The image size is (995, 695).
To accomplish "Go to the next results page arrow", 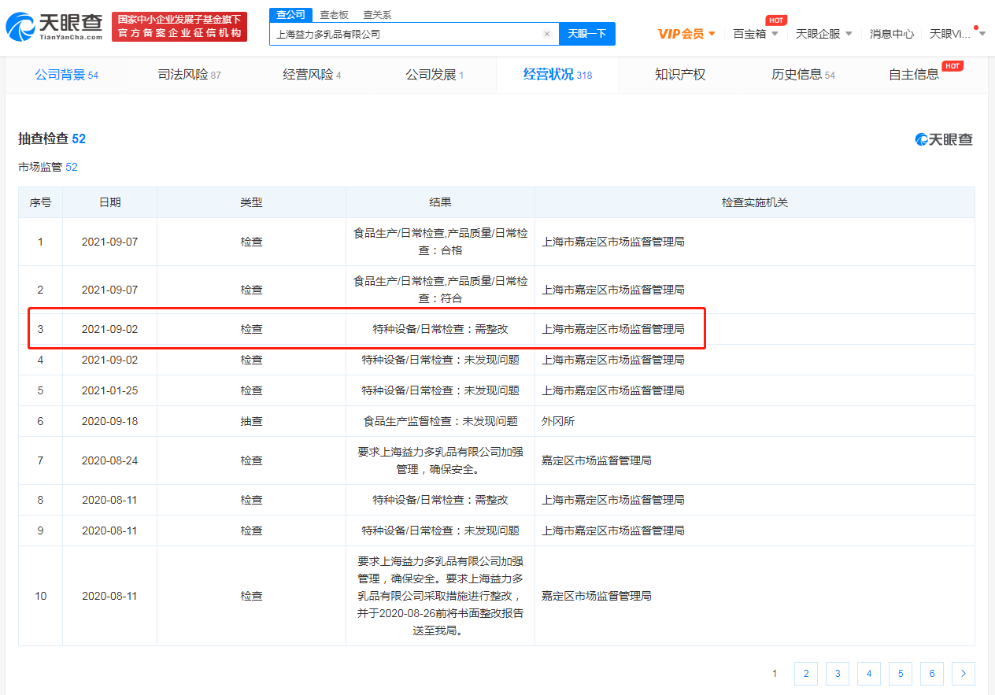I will (x=964, y=674).
